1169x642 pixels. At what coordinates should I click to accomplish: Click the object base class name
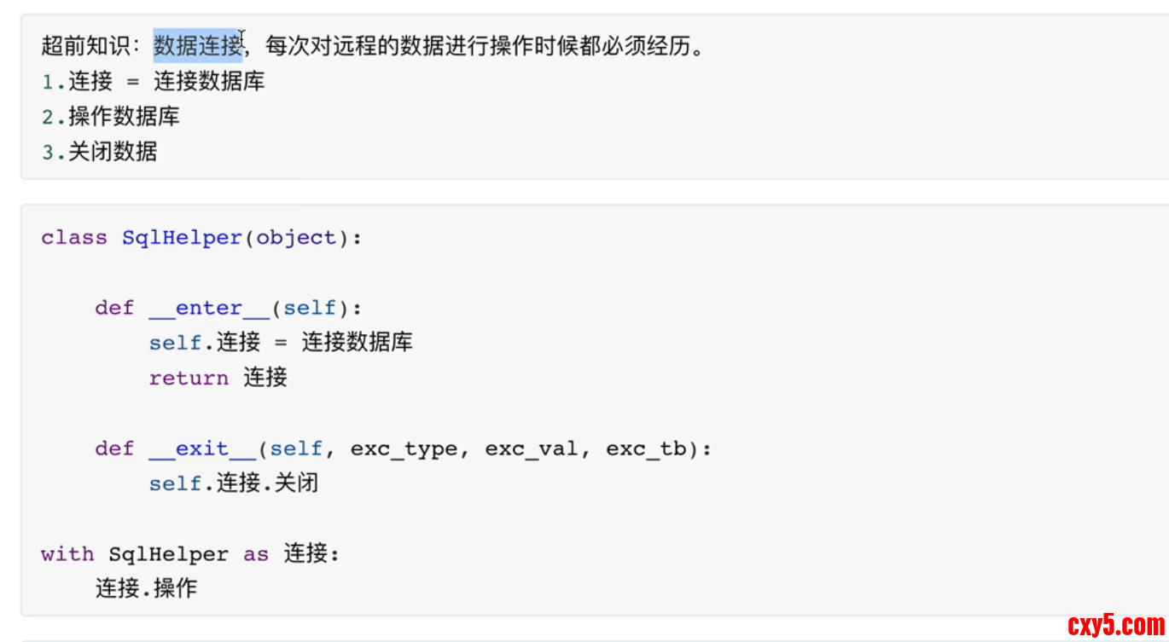[x=296, y=238]
